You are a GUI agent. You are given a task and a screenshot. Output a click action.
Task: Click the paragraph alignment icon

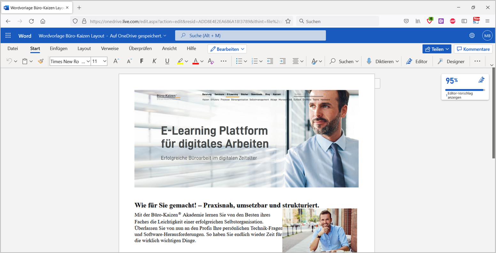[x=296, y=61]
